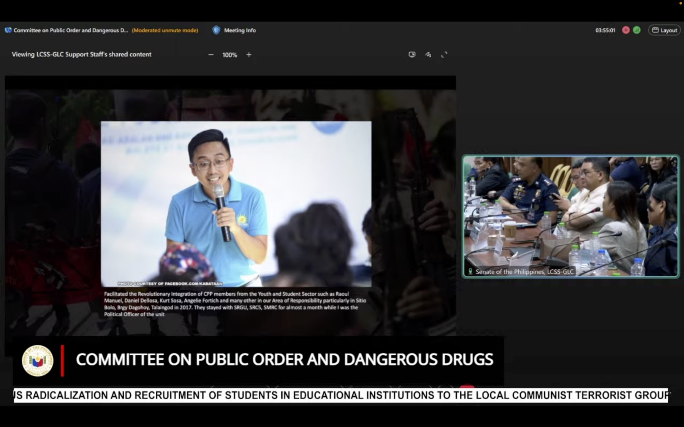
Task: Click the 100% zoom level value
Action: (x=230, y=55)
